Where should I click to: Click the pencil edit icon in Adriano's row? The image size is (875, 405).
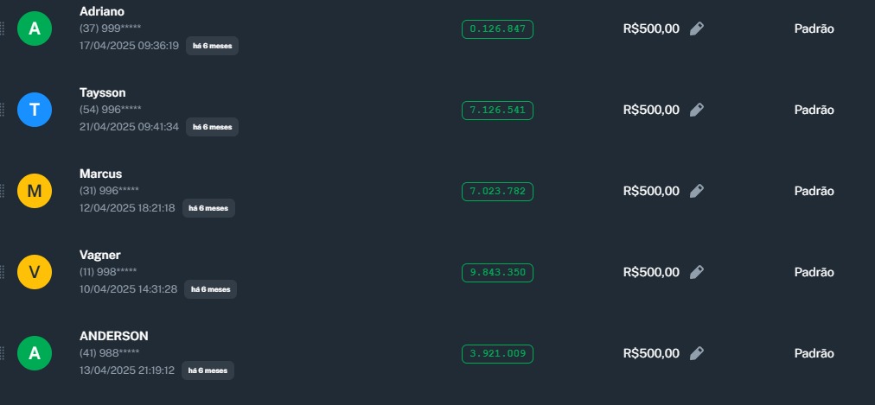(697, 28)
